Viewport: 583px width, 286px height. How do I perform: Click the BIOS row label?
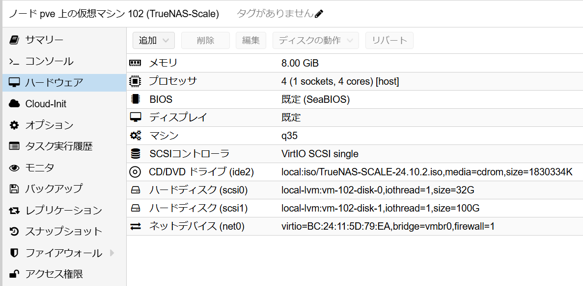point(161,99)
